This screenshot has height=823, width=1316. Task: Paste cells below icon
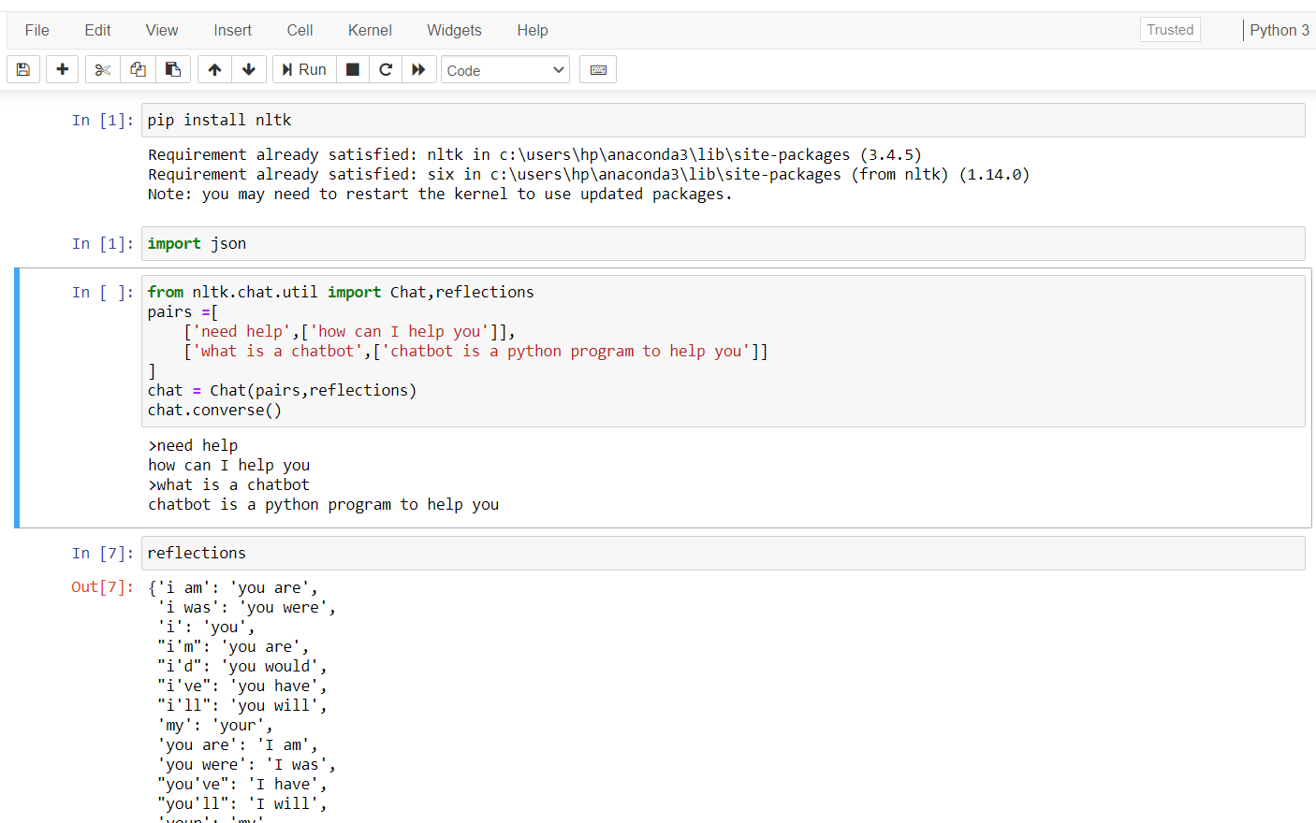(x=173, y=70)
